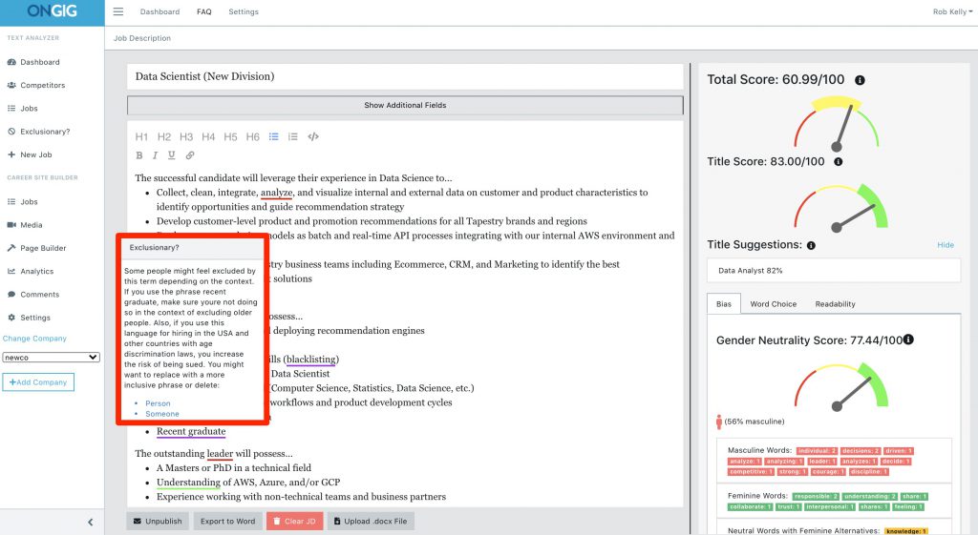Collapse the sidebar with left chevron
The width and height of the screenshot is (978, 535).
[x=91, y=522]
